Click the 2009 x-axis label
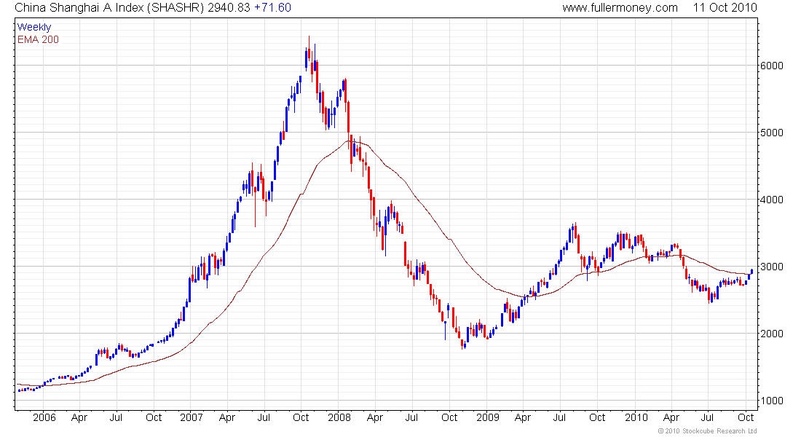Image resolution: width=801 pixels, height=437 pixels. point(488,417)
